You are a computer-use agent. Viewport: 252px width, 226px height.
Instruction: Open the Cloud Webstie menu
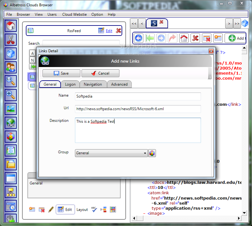click(74, 14)
